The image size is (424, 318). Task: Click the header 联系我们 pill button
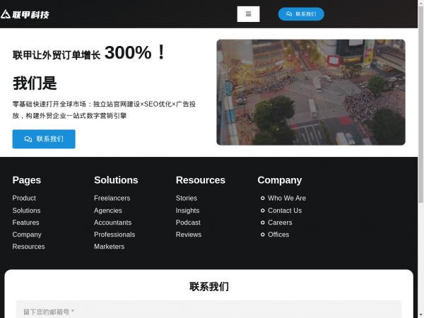tap(301, 14)
